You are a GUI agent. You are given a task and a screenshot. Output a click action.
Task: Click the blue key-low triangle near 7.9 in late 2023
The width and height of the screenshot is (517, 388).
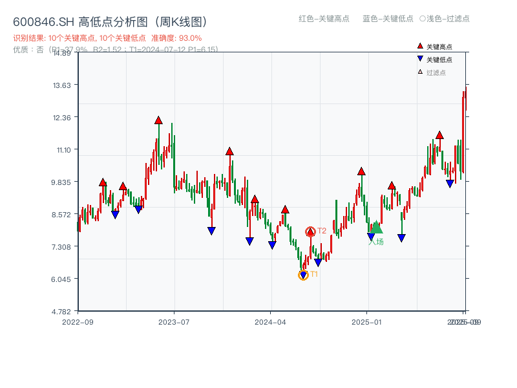[212, 231]
